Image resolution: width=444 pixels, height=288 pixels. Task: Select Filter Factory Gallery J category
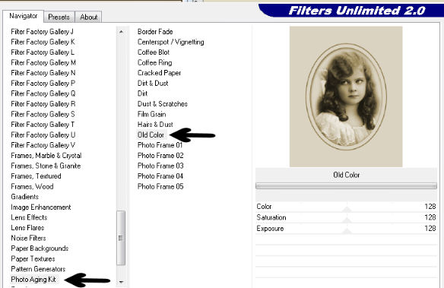42,32
